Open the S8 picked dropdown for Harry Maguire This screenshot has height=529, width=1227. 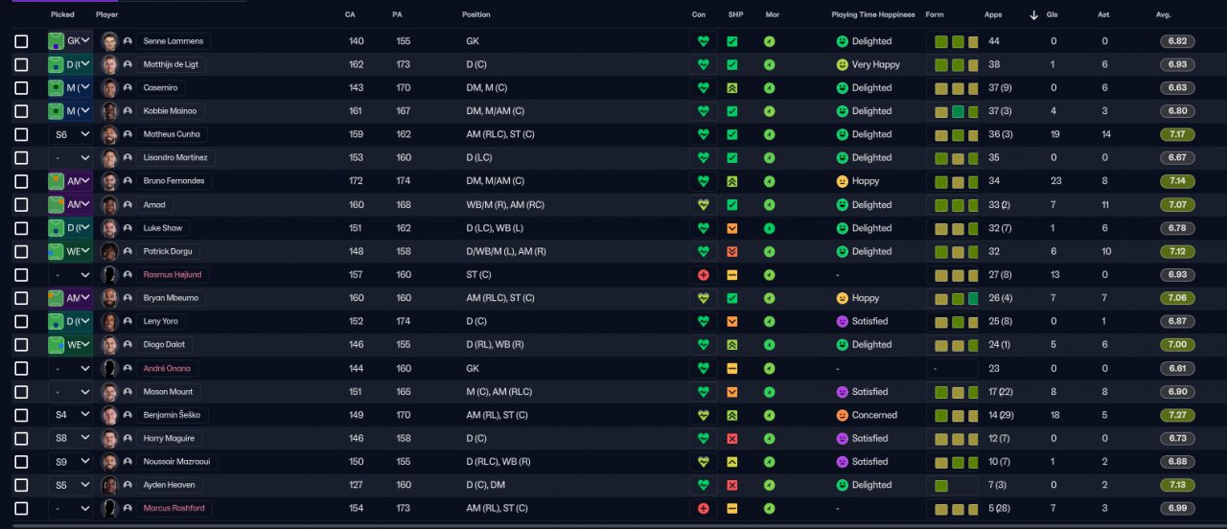(70, 438)
